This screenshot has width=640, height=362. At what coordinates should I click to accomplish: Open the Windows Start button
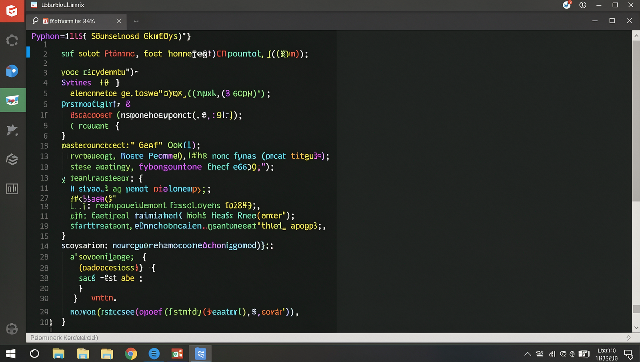pyautogui.click(x=11, y=354)
